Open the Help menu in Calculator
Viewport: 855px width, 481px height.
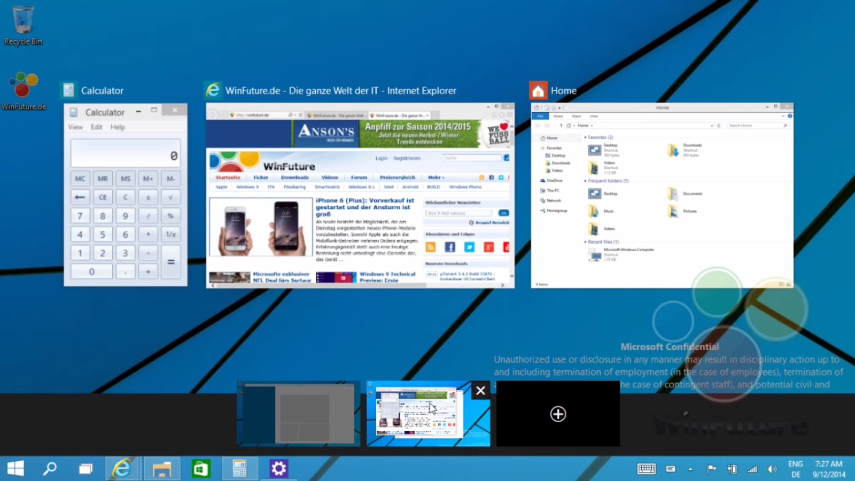point(118,127)
